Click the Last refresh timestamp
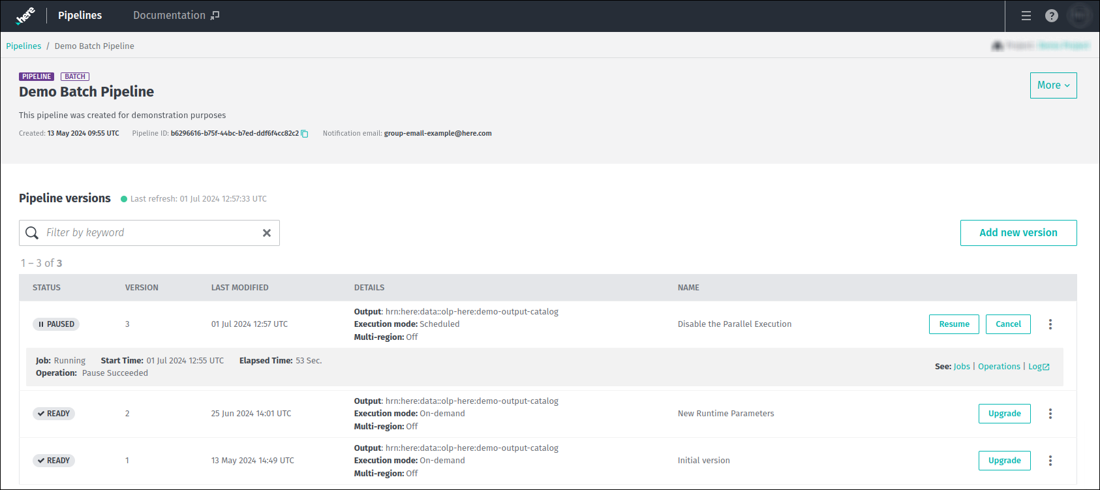This screenshot has height=490, width=1100. [x=198, y=199]
